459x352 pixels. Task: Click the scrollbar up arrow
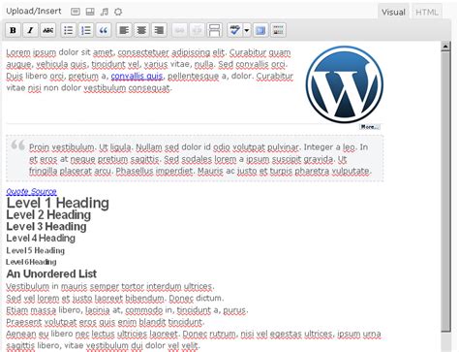pyautogui.click(x=445, y=47)
